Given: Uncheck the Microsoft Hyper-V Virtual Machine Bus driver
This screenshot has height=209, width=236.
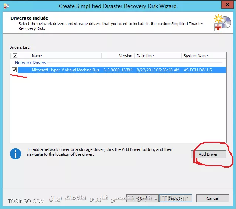Looking at the screenshot, I should click(x=14, y=70).
